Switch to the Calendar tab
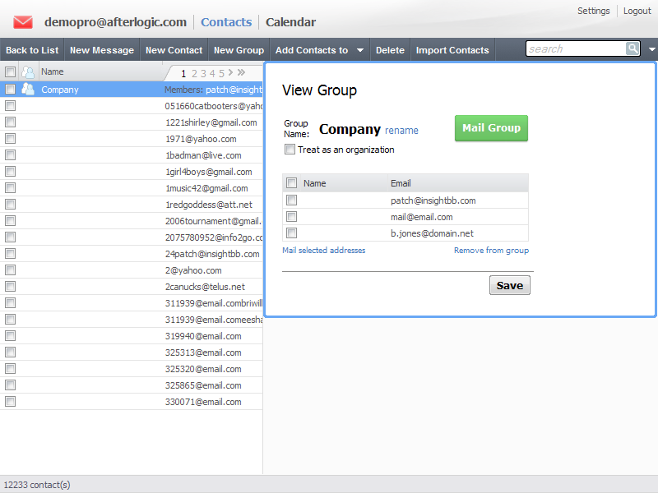Screen dimensions: 658x493 pyautogui.click(x=290, y=22)
